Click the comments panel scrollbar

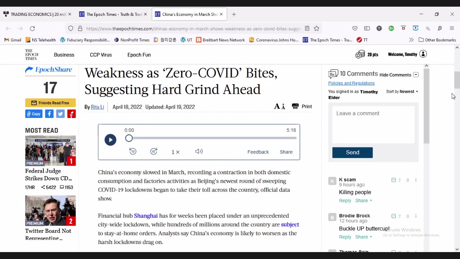click(426, 106)
